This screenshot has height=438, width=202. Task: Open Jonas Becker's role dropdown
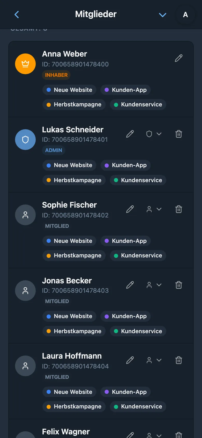(x=154, y=285)
